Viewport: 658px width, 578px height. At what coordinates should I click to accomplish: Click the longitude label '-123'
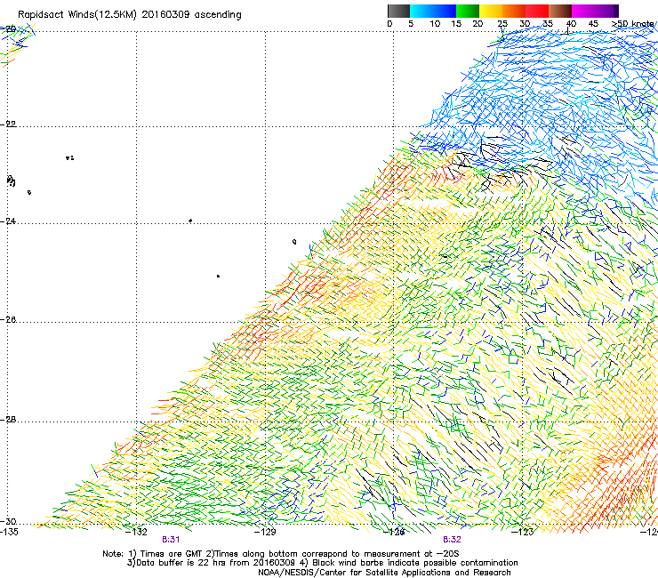523,532
